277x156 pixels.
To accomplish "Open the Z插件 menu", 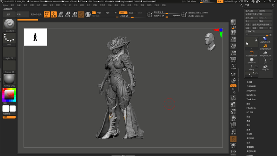I will pyautogui.click(x=149, y=5).
